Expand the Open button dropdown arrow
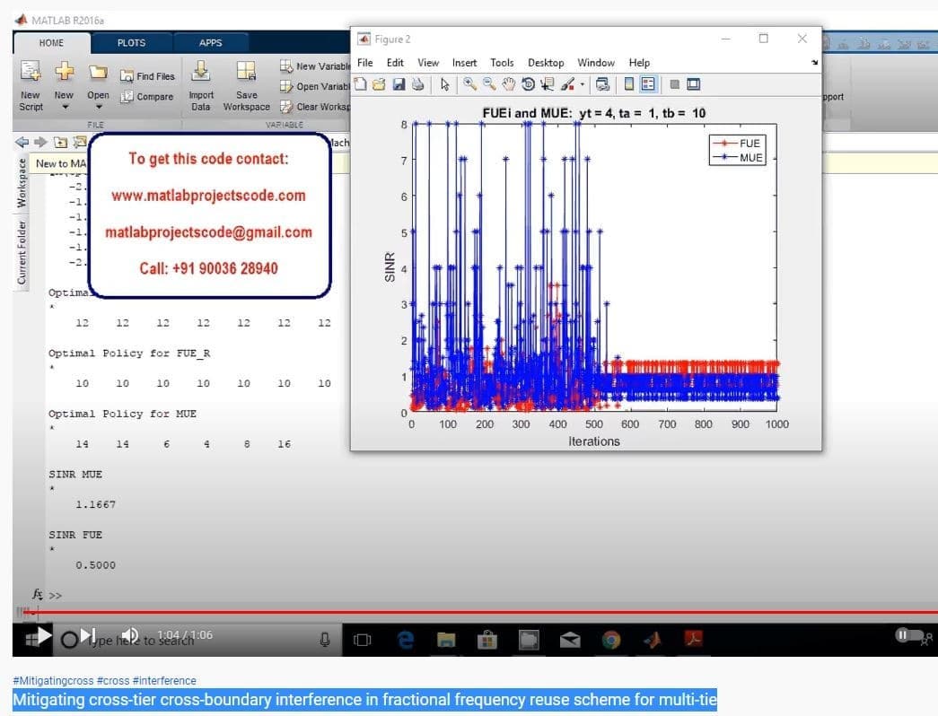Screen dimensions: 938x716 (x=99, y=107)
